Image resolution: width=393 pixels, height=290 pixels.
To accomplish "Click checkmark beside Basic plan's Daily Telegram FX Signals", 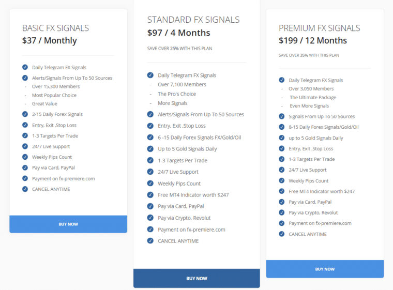I will pyautogui.click(x=25, y=67).
